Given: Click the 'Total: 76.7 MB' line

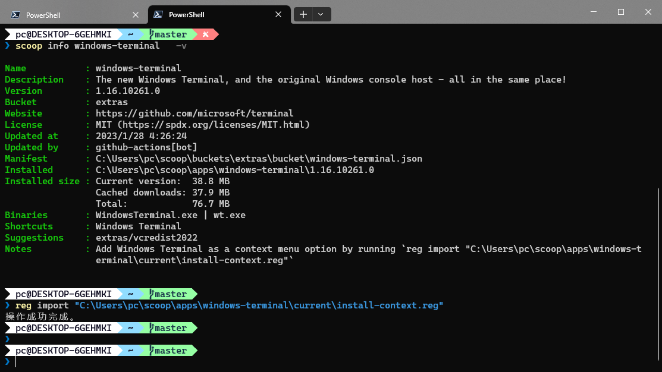Looking at the screenshot, I should [162, 204].
